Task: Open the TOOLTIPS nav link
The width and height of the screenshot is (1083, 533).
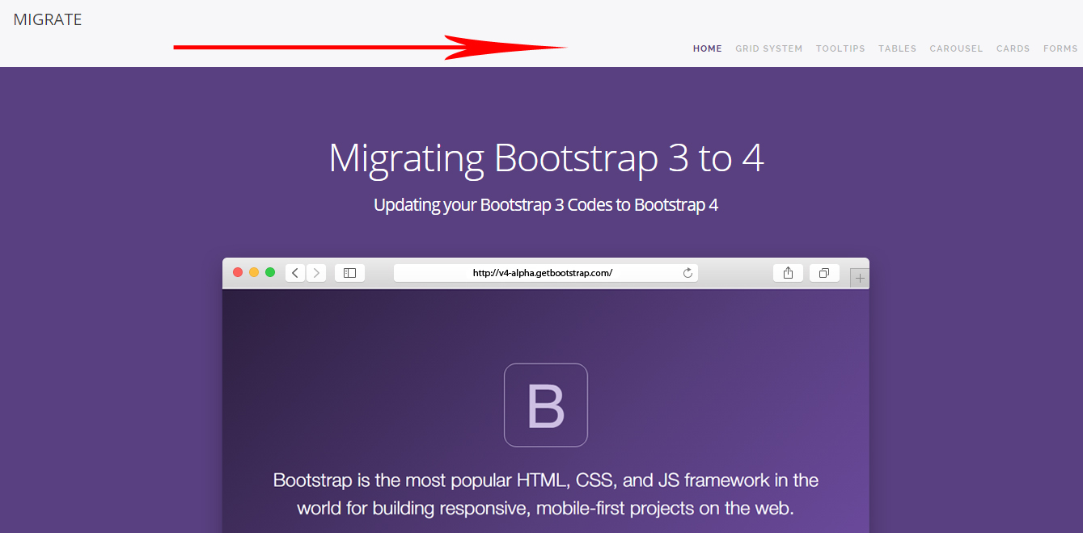Action: coord(840,48)
